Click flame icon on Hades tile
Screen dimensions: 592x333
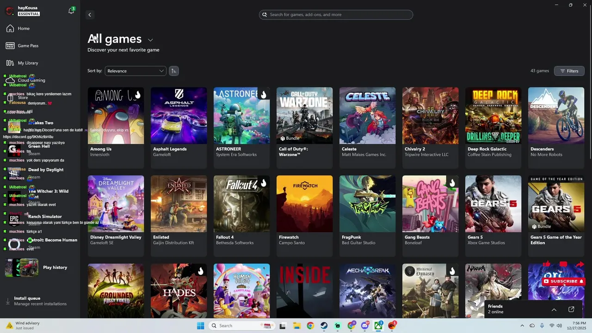[200, 271]
